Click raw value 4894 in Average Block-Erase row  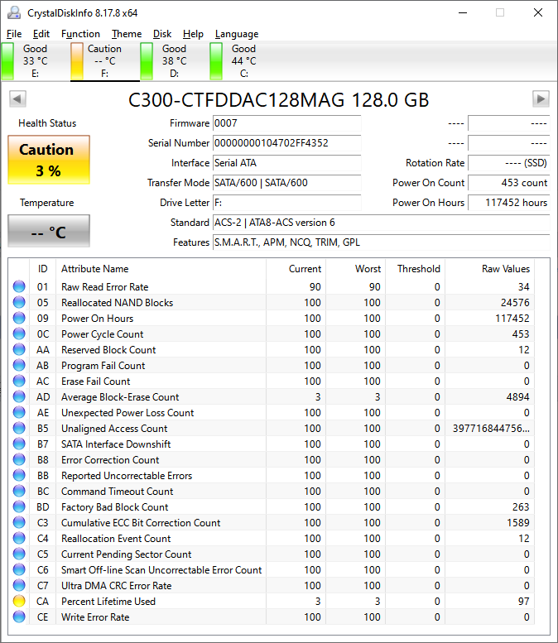(x=517, y=397)
